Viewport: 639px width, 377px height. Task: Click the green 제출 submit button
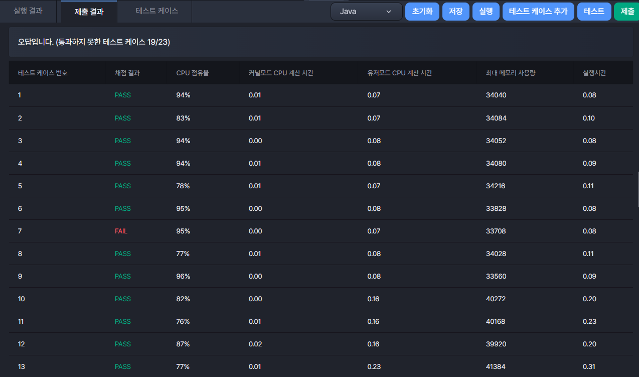tap(627, 12)
